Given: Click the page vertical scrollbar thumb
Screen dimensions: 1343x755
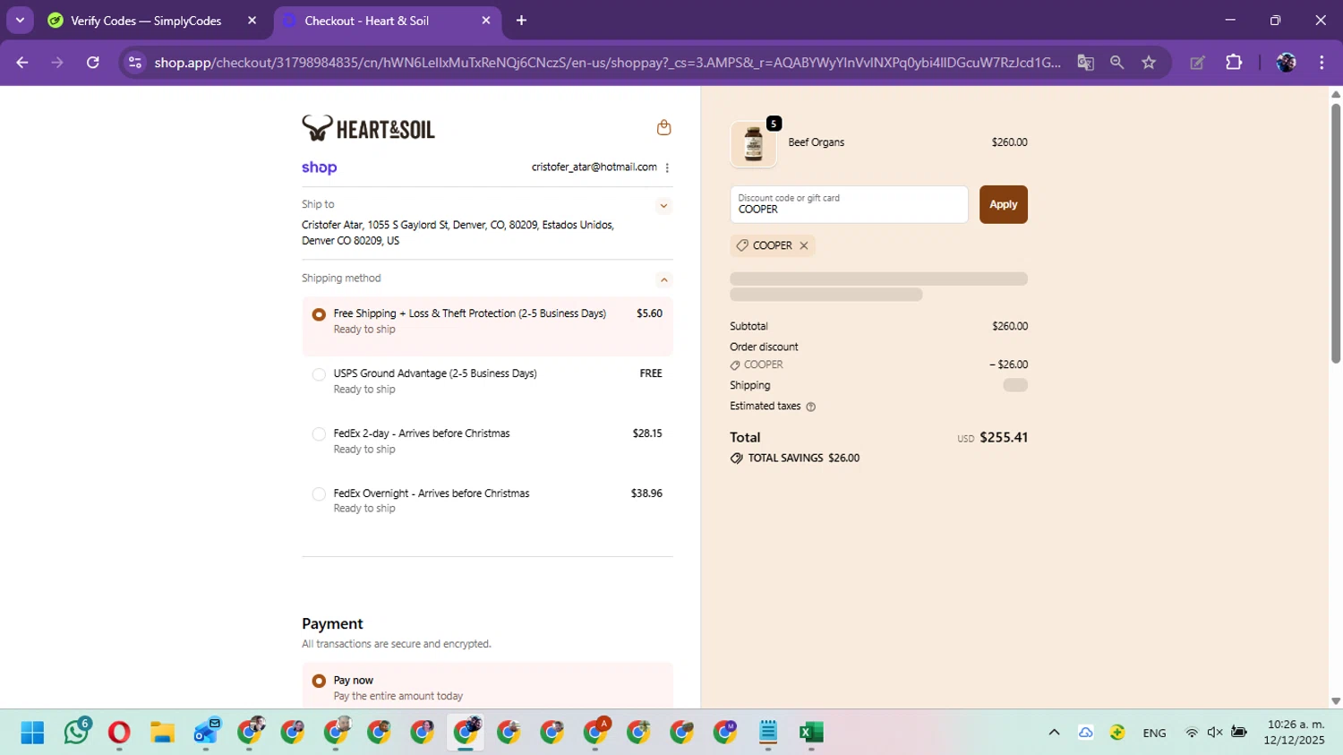Looking at the screenshot, I should click(1335, 233).
